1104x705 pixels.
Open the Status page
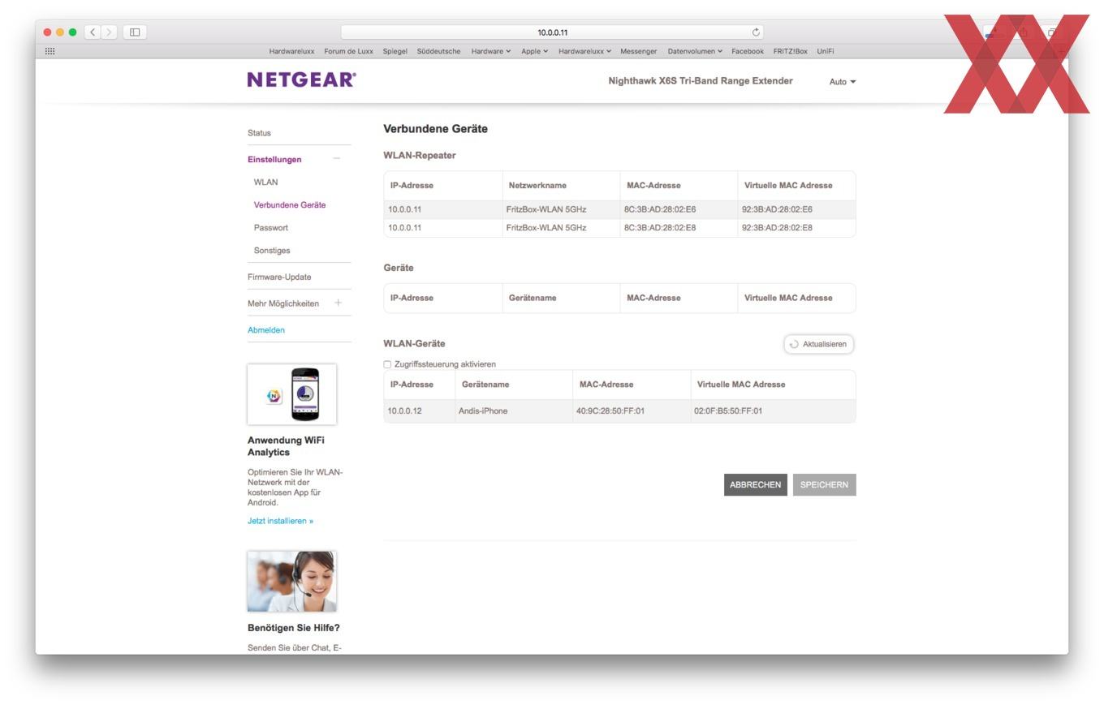click(x=259, y=132)
